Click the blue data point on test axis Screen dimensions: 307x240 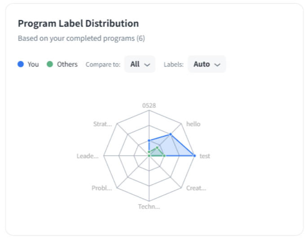click(194, 156)
